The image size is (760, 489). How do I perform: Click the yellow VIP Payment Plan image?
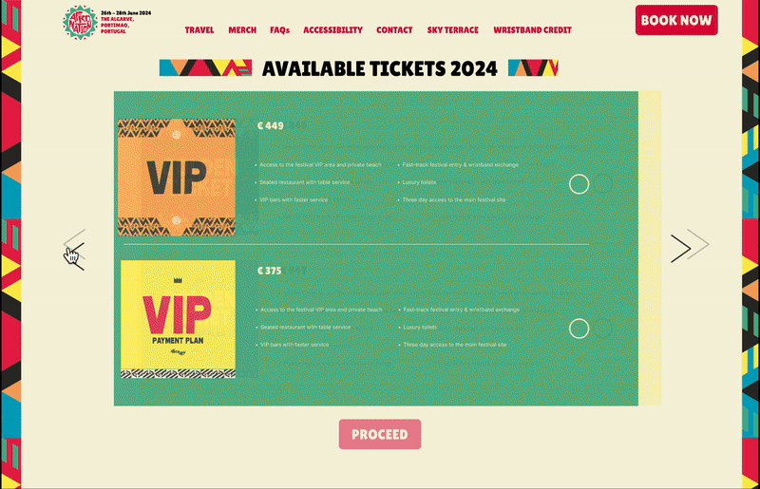(x=178, y=319)
